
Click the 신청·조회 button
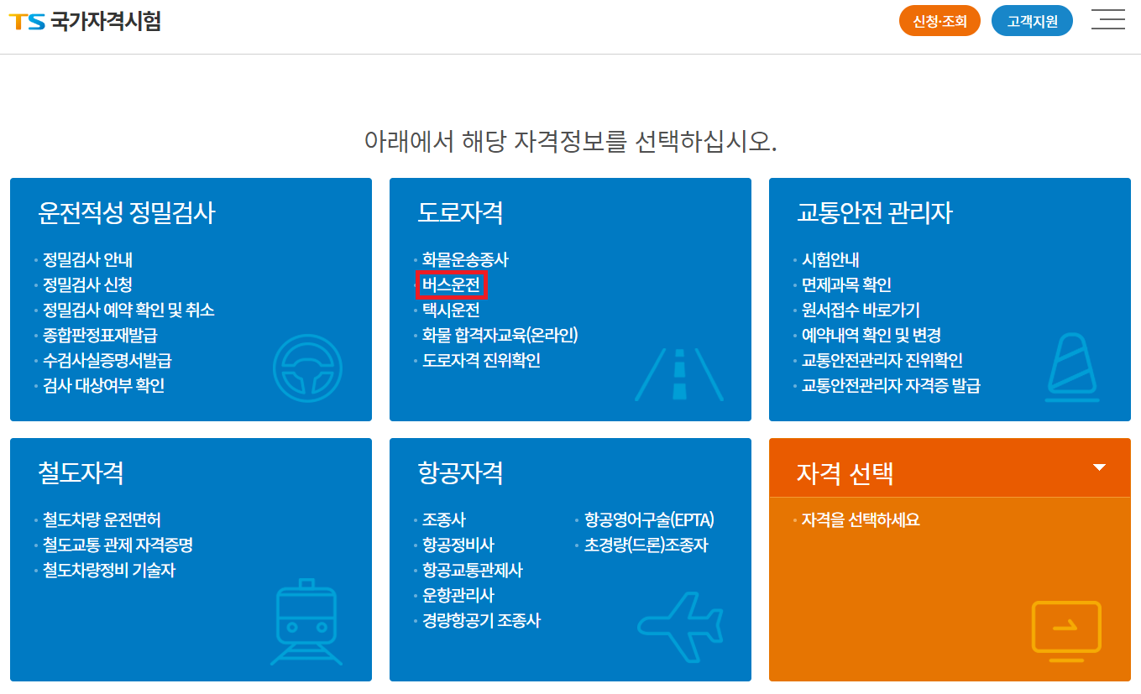coord(939,21)
